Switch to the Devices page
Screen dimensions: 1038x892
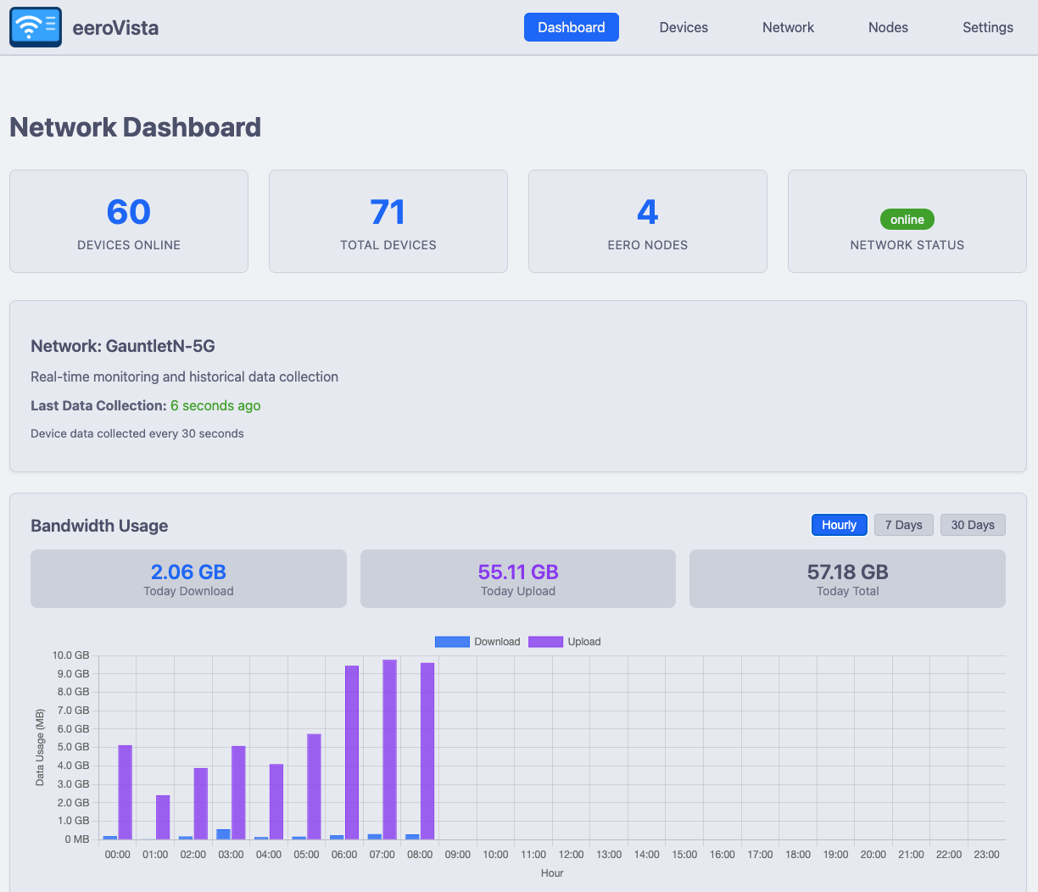[683, 27]
